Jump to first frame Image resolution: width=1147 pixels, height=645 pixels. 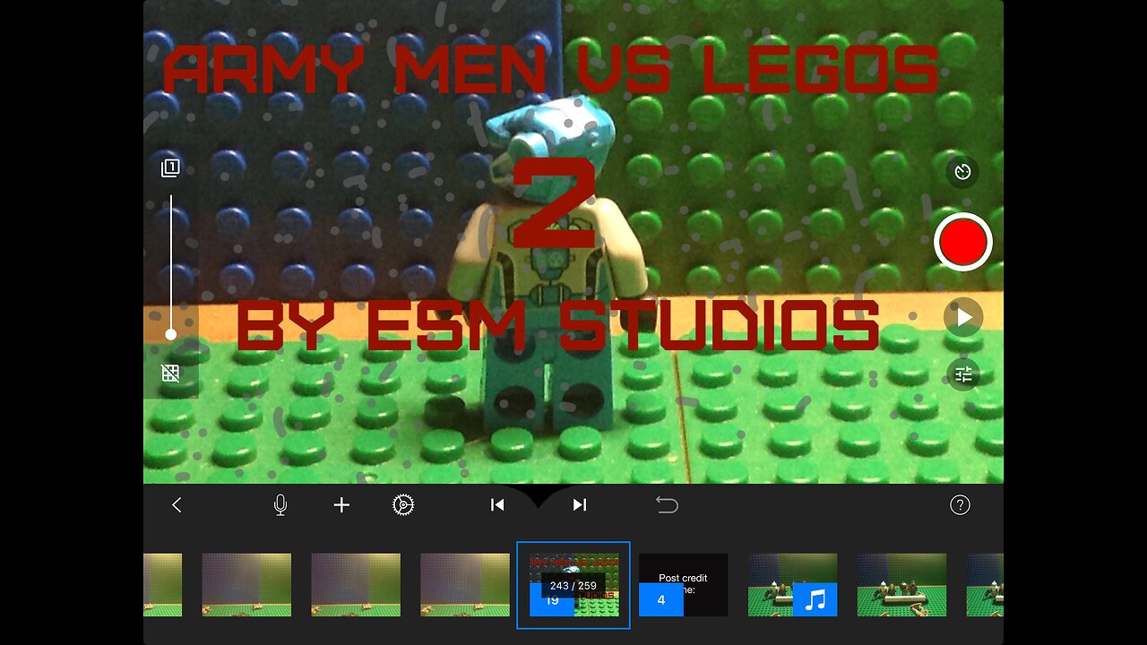(497, 505)
